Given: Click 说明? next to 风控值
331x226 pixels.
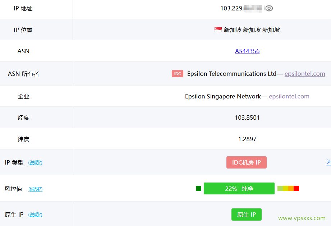Looking at the screenshot, I should click(x=35, y=189).
